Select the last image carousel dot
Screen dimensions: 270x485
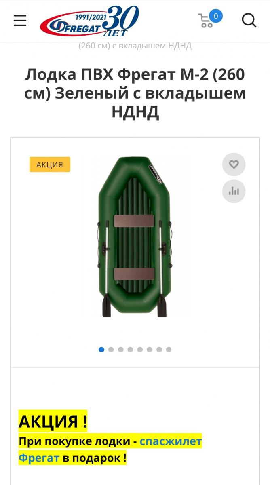point(169,350)
